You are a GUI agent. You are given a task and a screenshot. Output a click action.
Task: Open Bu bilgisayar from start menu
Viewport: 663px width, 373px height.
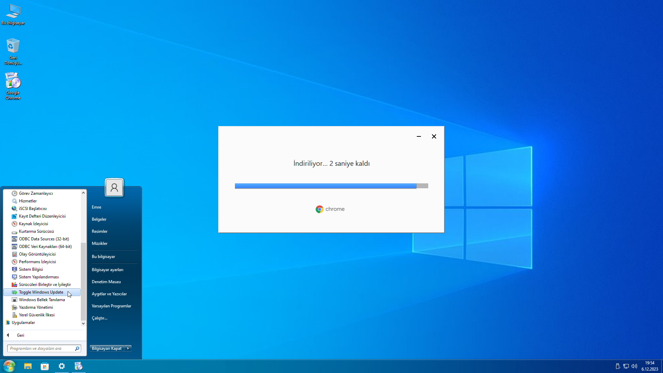[114, 257]
